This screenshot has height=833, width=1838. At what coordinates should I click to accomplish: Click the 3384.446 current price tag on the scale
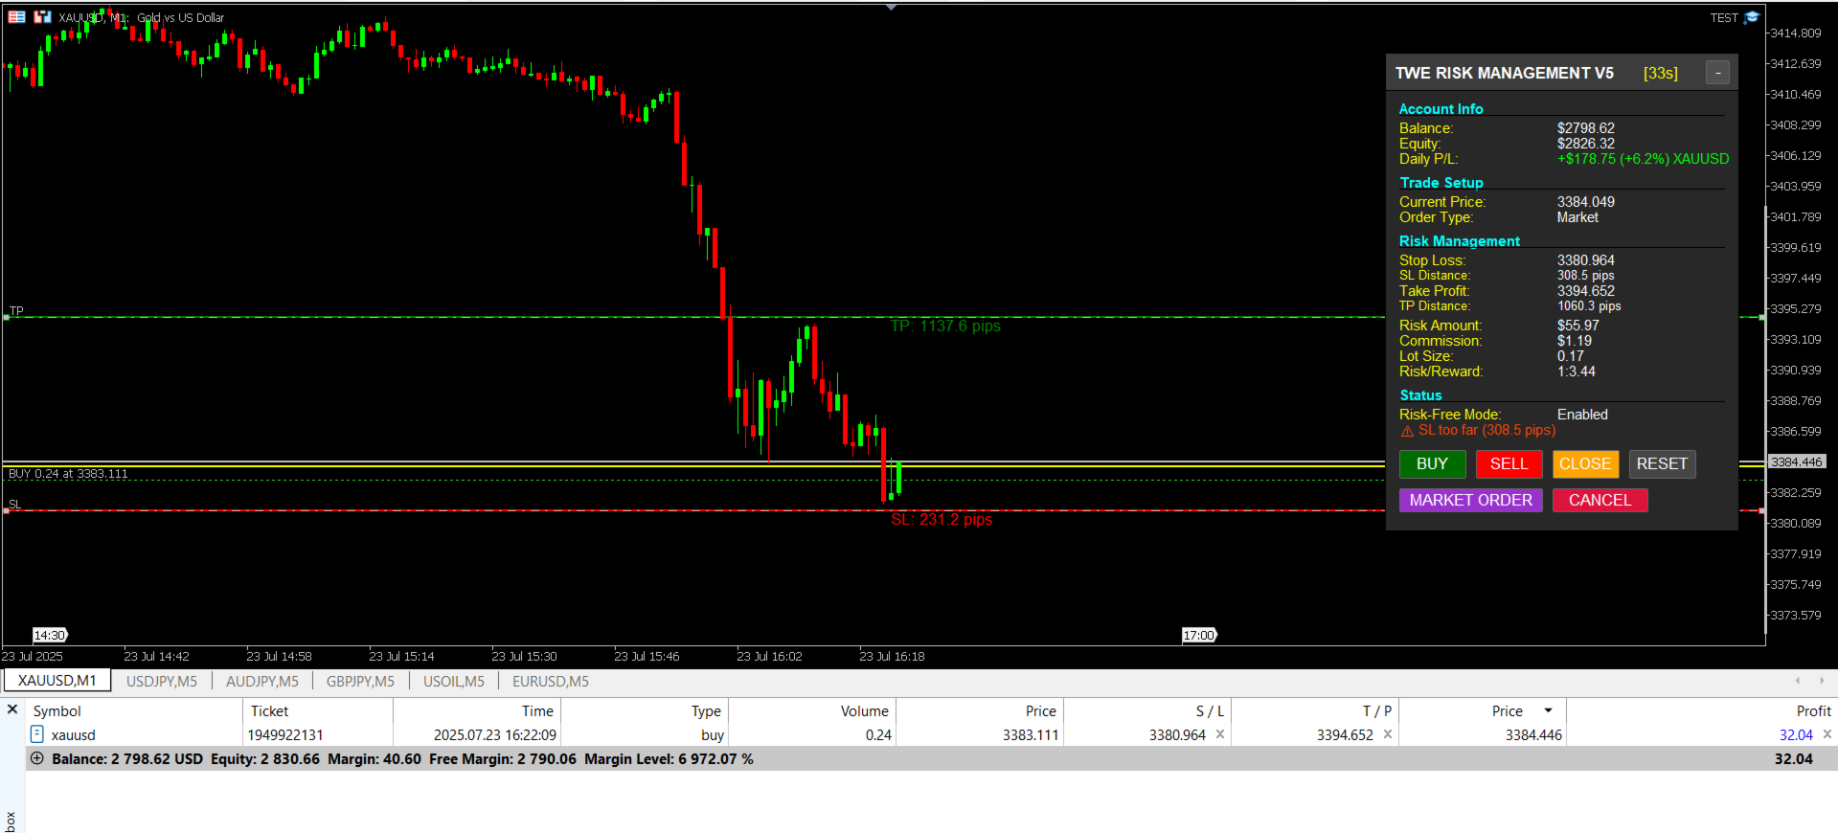coord(1797,462)
